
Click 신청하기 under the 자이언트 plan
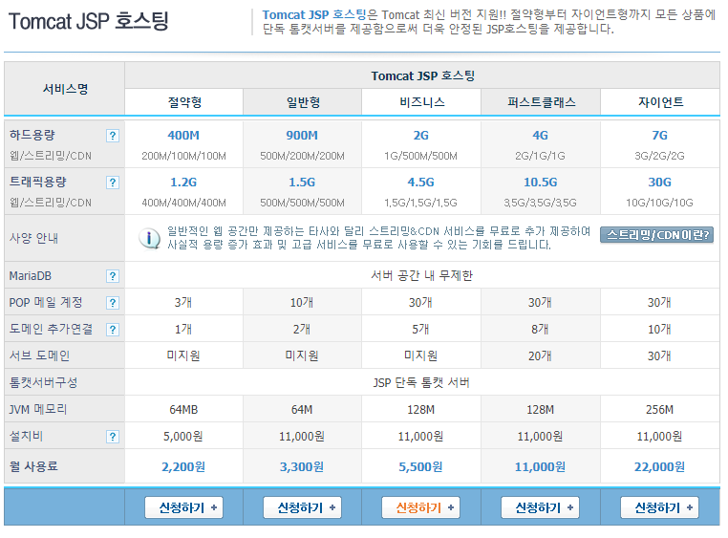pos(660,507)
